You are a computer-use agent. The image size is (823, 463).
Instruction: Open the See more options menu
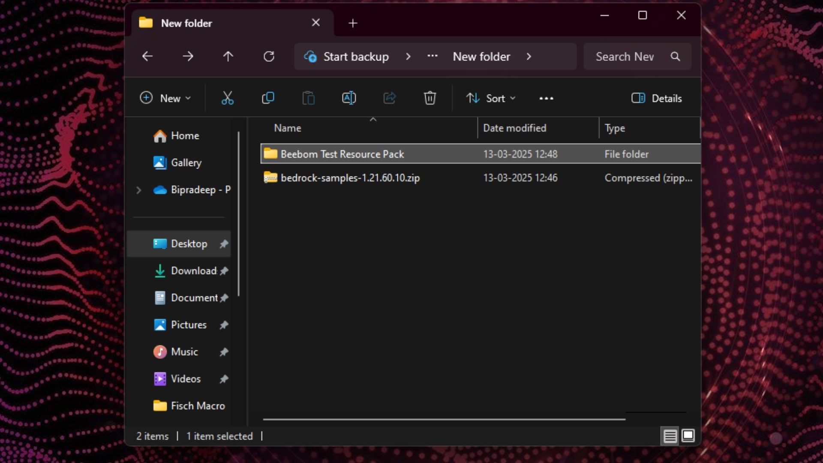point(546,98)
